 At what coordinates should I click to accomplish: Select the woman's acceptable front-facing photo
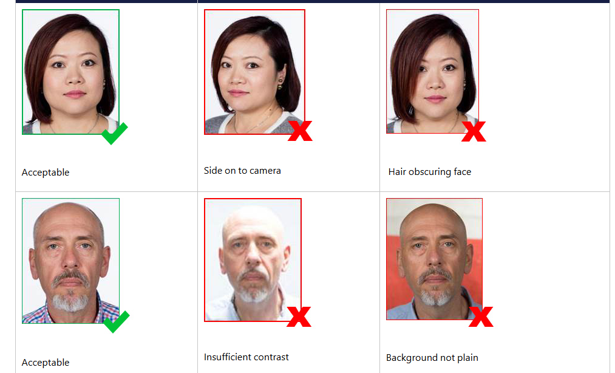(x=70, y=72)
